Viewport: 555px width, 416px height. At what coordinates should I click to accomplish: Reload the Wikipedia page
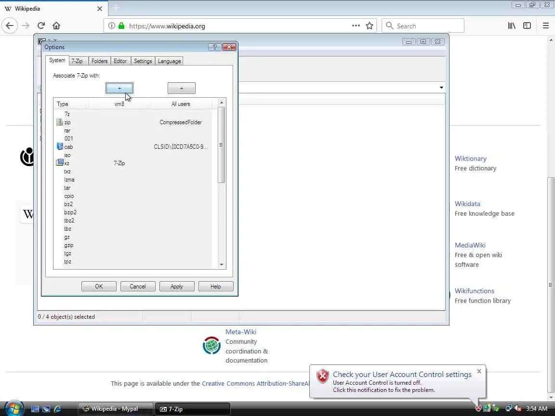41,26
